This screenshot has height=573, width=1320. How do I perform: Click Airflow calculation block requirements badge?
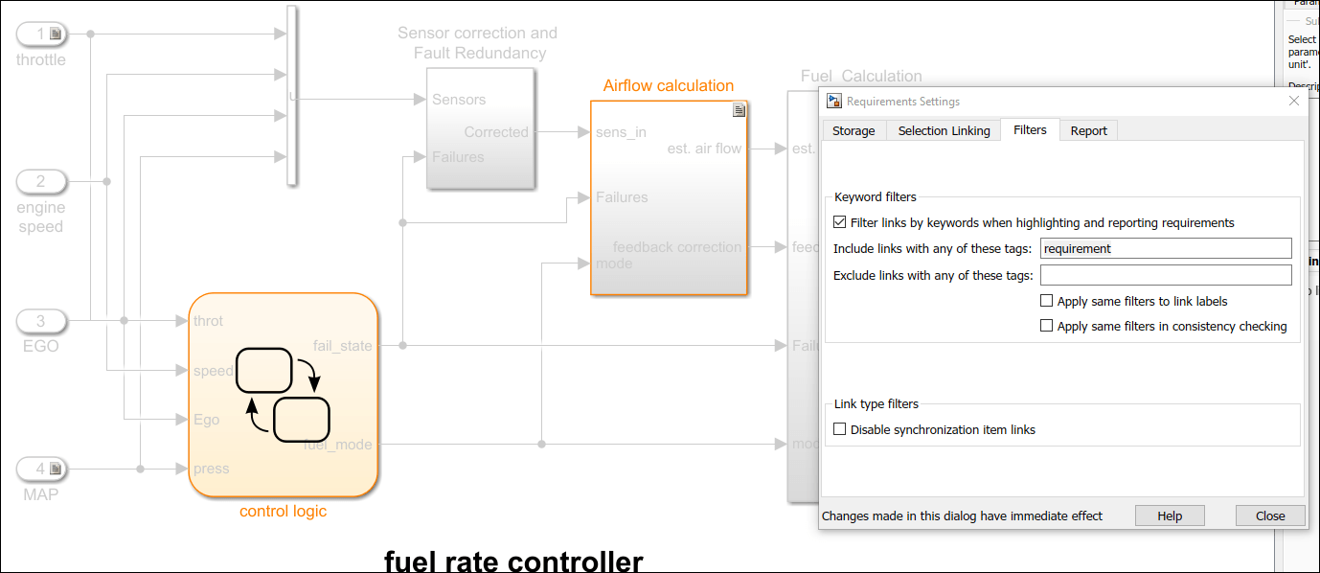click(739, 111)
